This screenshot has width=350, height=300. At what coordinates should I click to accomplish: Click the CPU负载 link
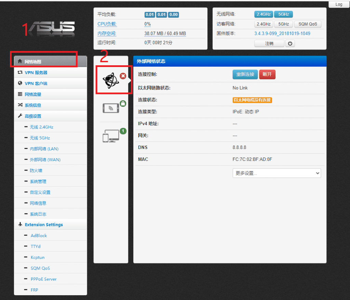coord(107,24)
